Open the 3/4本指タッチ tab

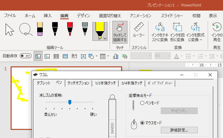(132, 83)
